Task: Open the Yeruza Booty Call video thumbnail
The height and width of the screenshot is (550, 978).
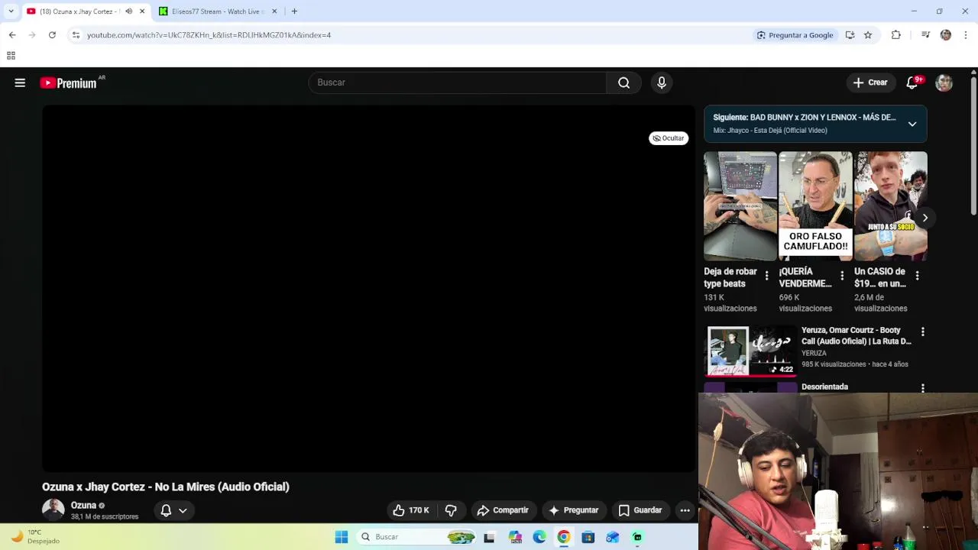Action: click(751, 351)
